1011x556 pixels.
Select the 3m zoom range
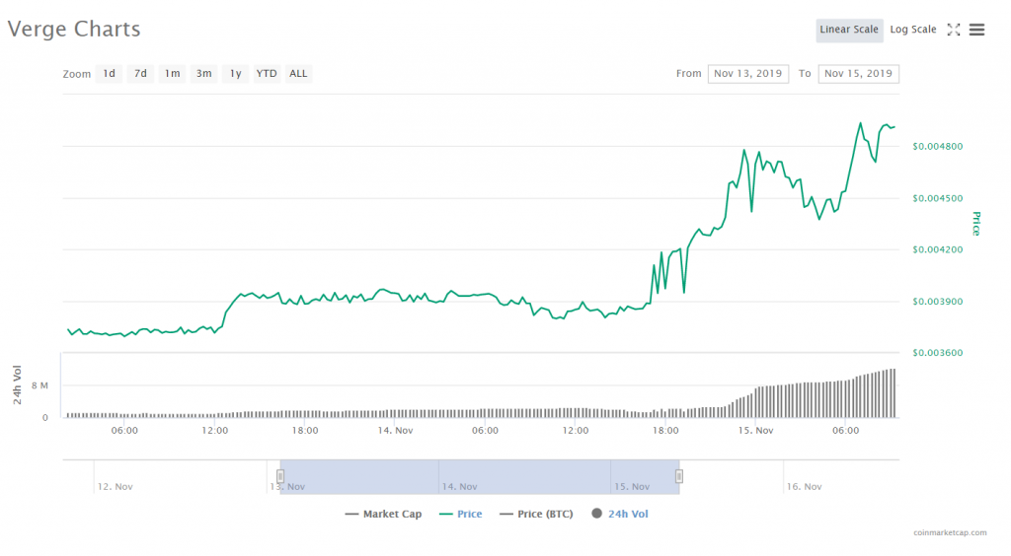pyautogui.click(x=203, y=74)
